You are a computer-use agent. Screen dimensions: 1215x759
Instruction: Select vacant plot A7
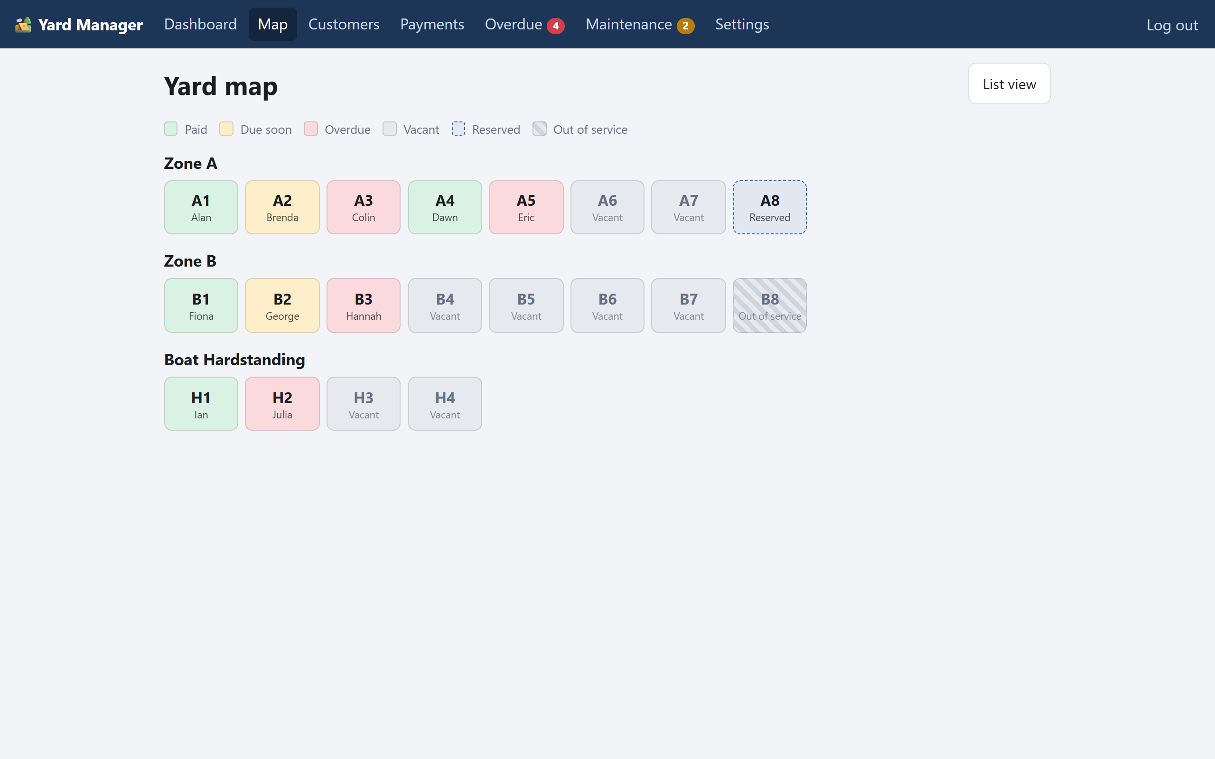pos(688,207)
